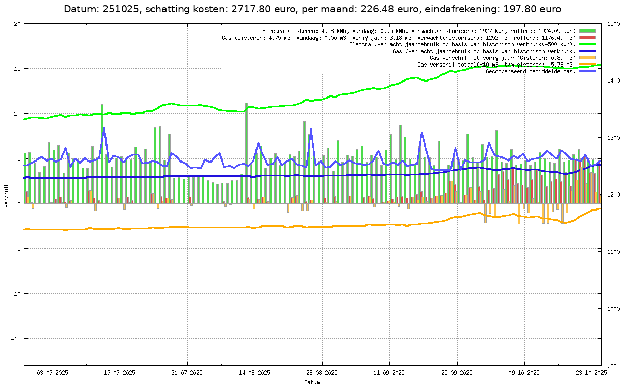Click the bright green Electra line legend sample
This screenshot has width=633, height=387.
click(587, 44)
